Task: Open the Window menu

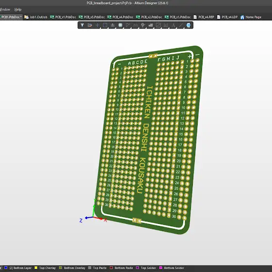Action: [x=5, y=10]
